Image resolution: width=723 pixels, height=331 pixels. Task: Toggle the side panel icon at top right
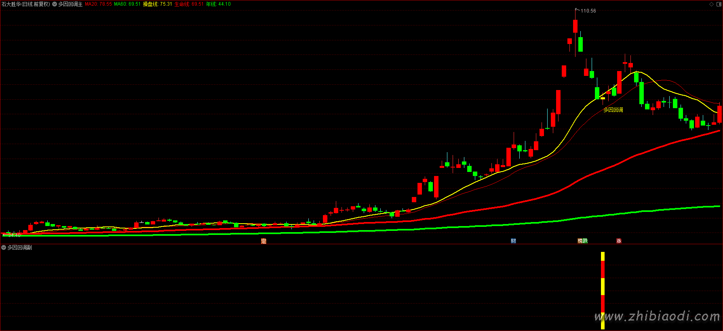click(x=719, y=4)
